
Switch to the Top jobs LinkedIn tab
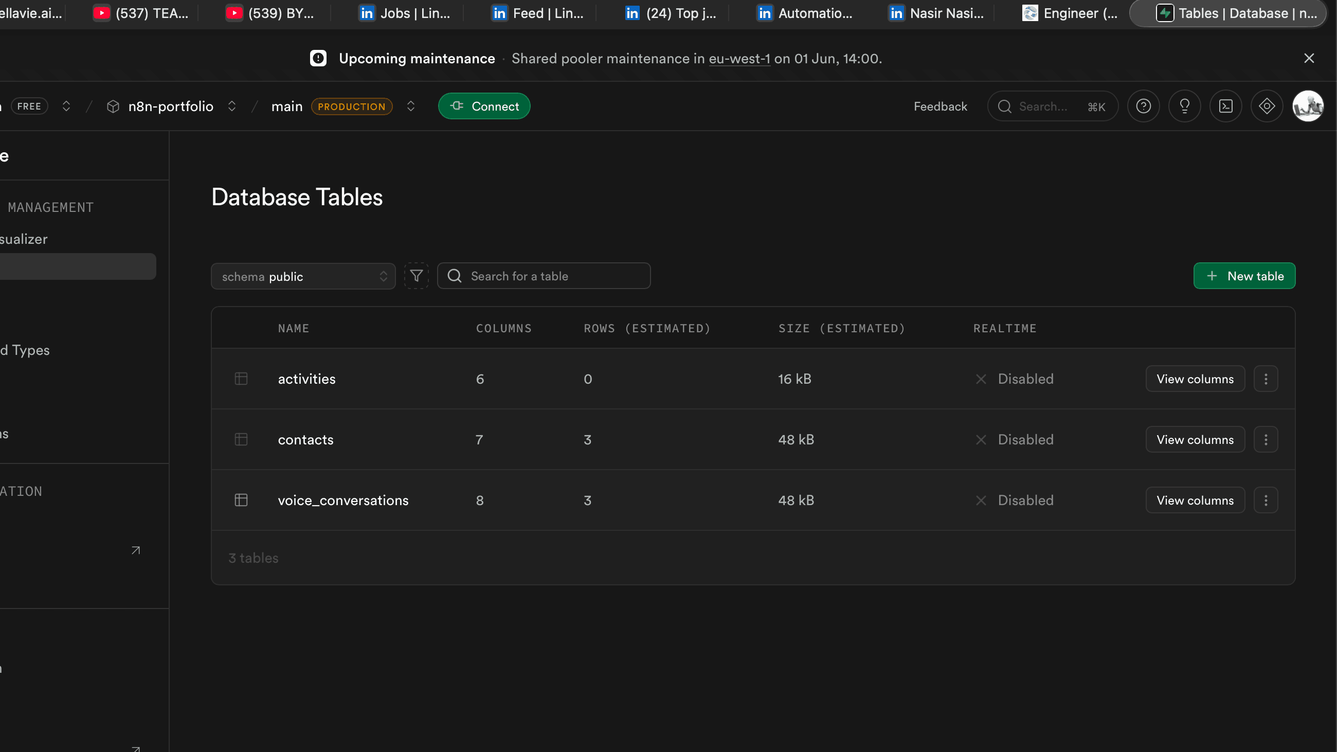pos(671,13)
